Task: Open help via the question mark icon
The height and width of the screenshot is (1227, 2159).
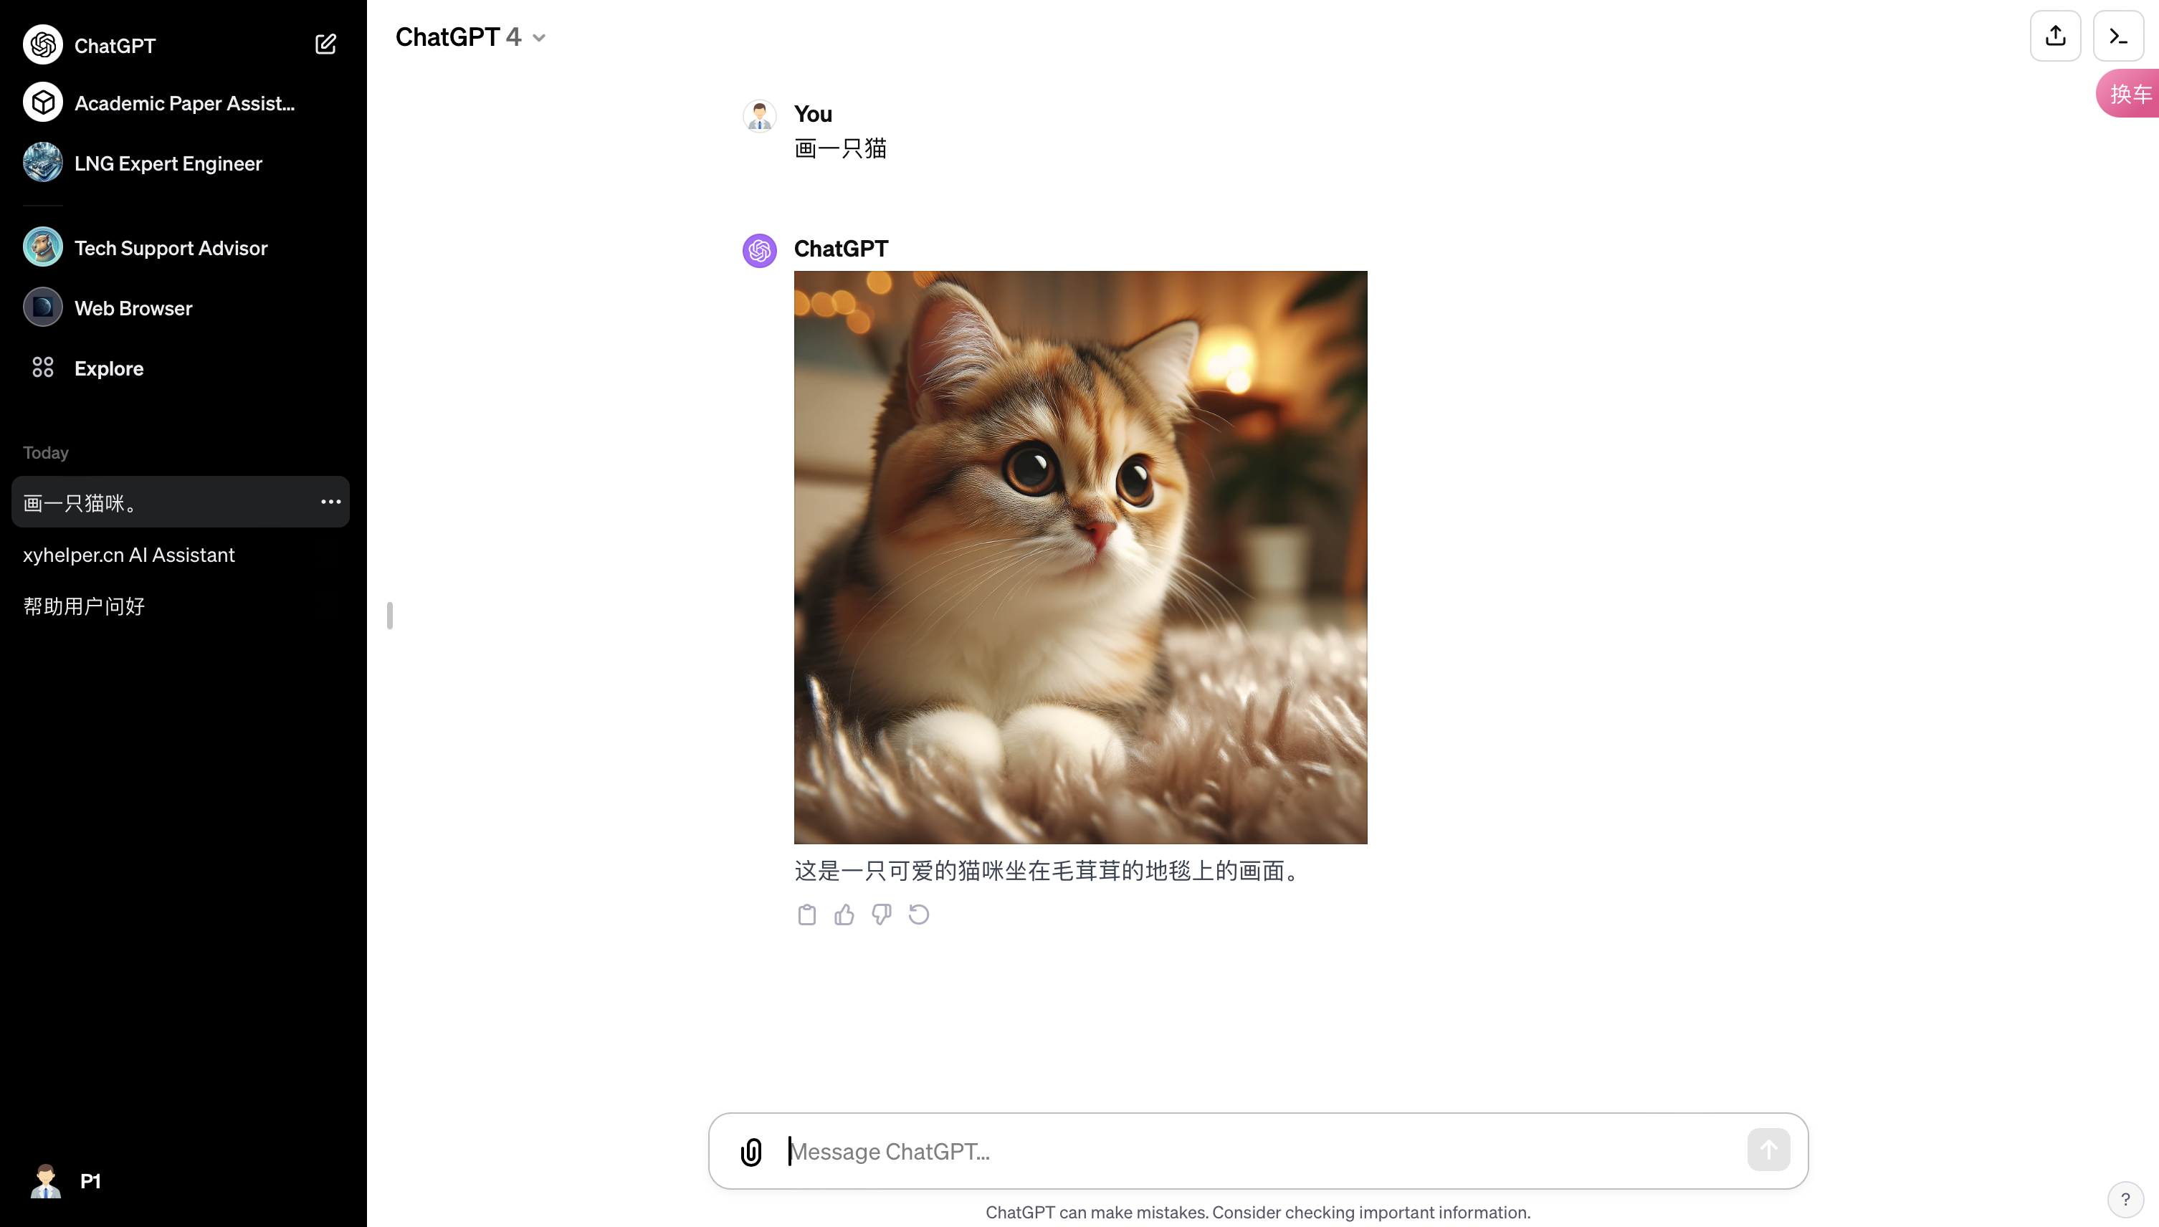Action: coord(2126,1198)
